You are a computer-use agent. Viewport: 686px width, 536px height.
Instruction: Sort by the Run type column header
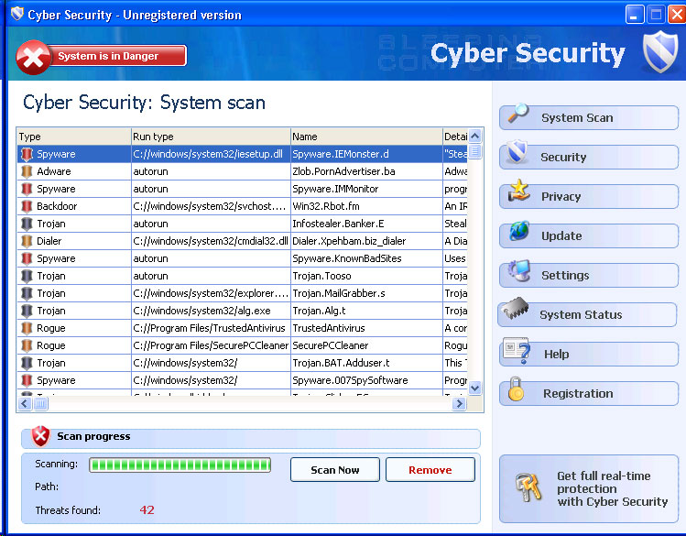pos(211,137)
